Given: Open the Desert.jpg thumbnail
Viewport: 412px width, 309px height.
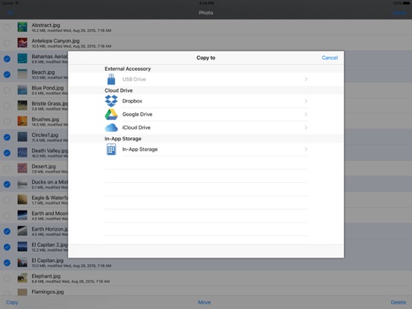Looking at the screenshot, I should point(22,168).
